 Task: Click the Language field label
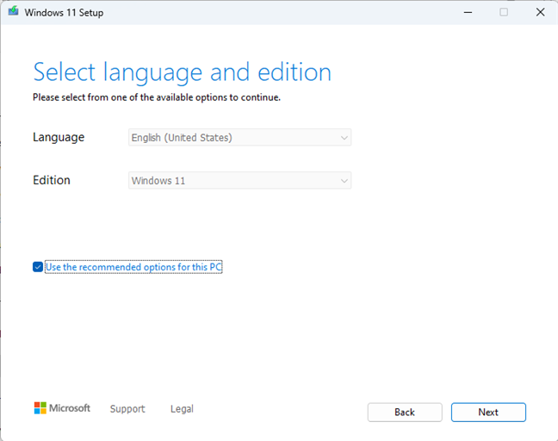tap(59, 137)
